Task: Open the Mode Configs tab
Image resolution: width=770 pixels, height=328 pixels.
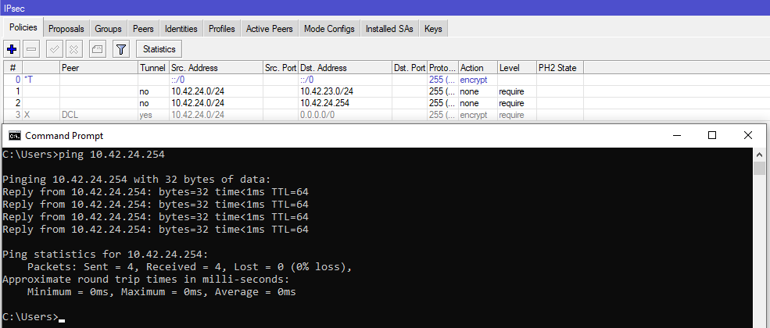Action: pyautogui.click(x=330, y=29)
